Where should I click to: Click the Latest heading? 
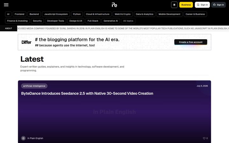tap(32, 59)
